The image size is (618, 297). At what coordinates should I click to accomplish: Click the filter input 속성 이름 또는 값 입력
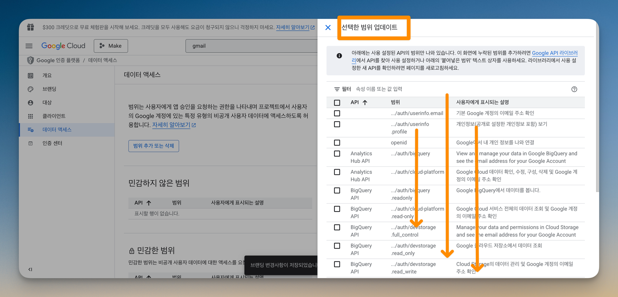pos(379,89)
